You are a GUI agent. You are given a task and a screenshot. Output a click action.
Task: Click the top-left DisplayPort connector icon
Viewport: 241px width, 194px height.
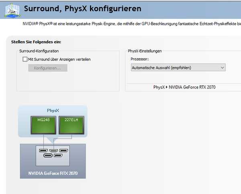coord(43,151)
